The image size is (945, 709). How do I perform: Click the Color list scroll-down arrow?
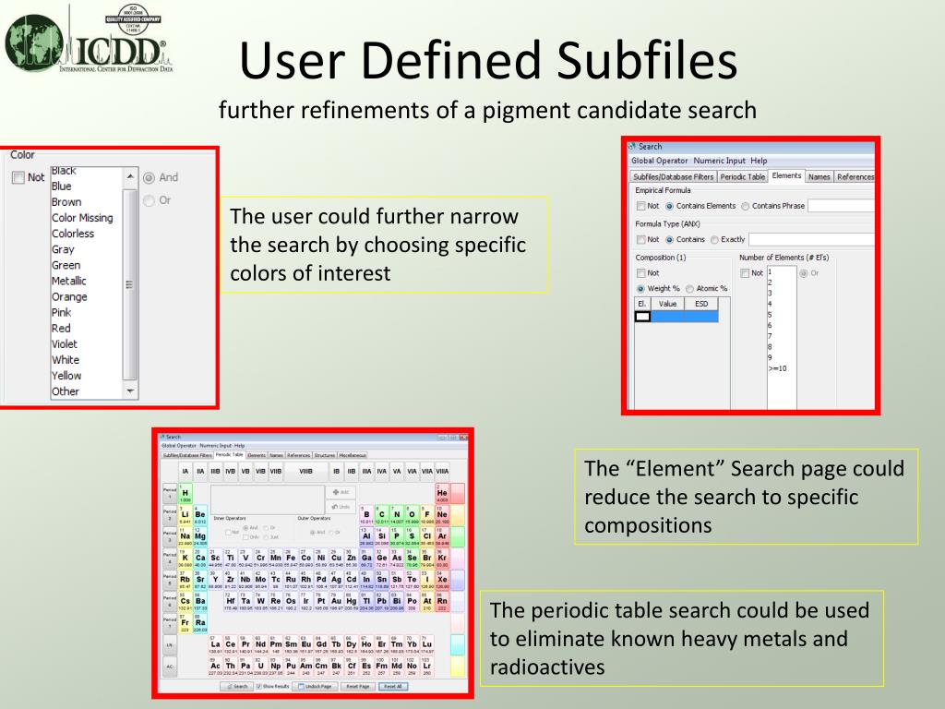(130, 391)
